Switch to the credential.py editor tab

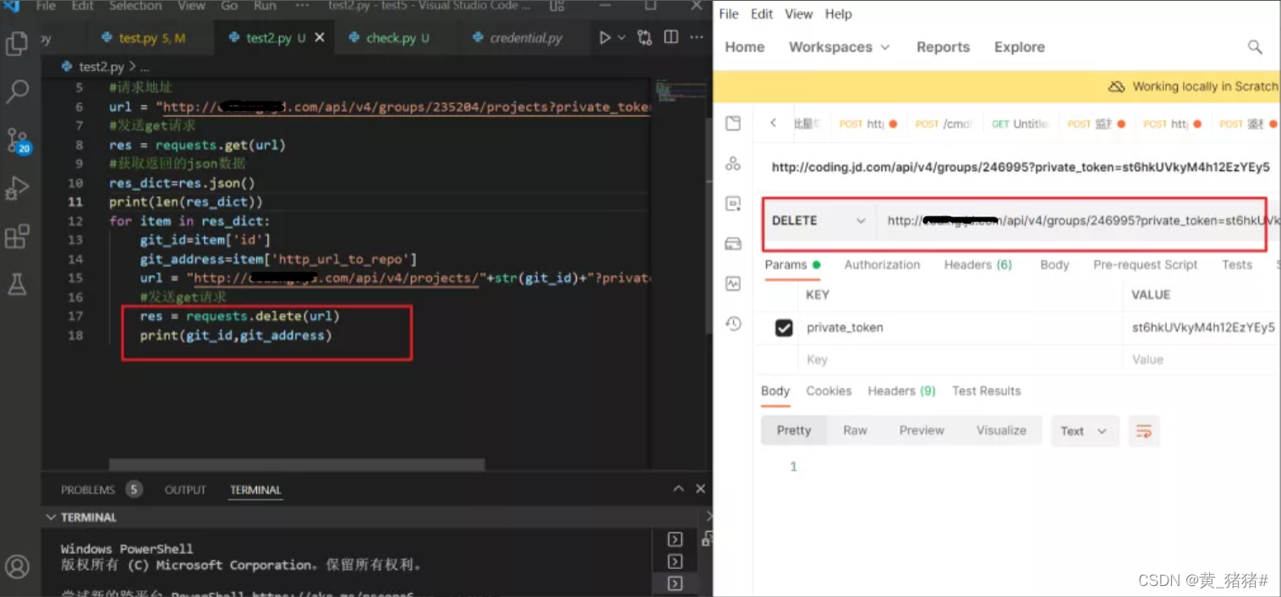(x=526, y=38)
